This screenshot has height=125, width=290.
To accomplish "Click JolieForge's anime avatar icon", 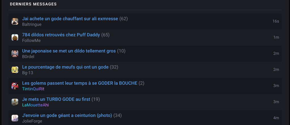I will 15,118.
